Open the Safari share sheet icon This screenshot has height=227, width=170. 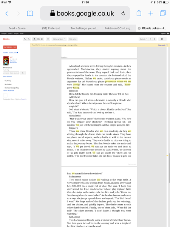[139, 13]
